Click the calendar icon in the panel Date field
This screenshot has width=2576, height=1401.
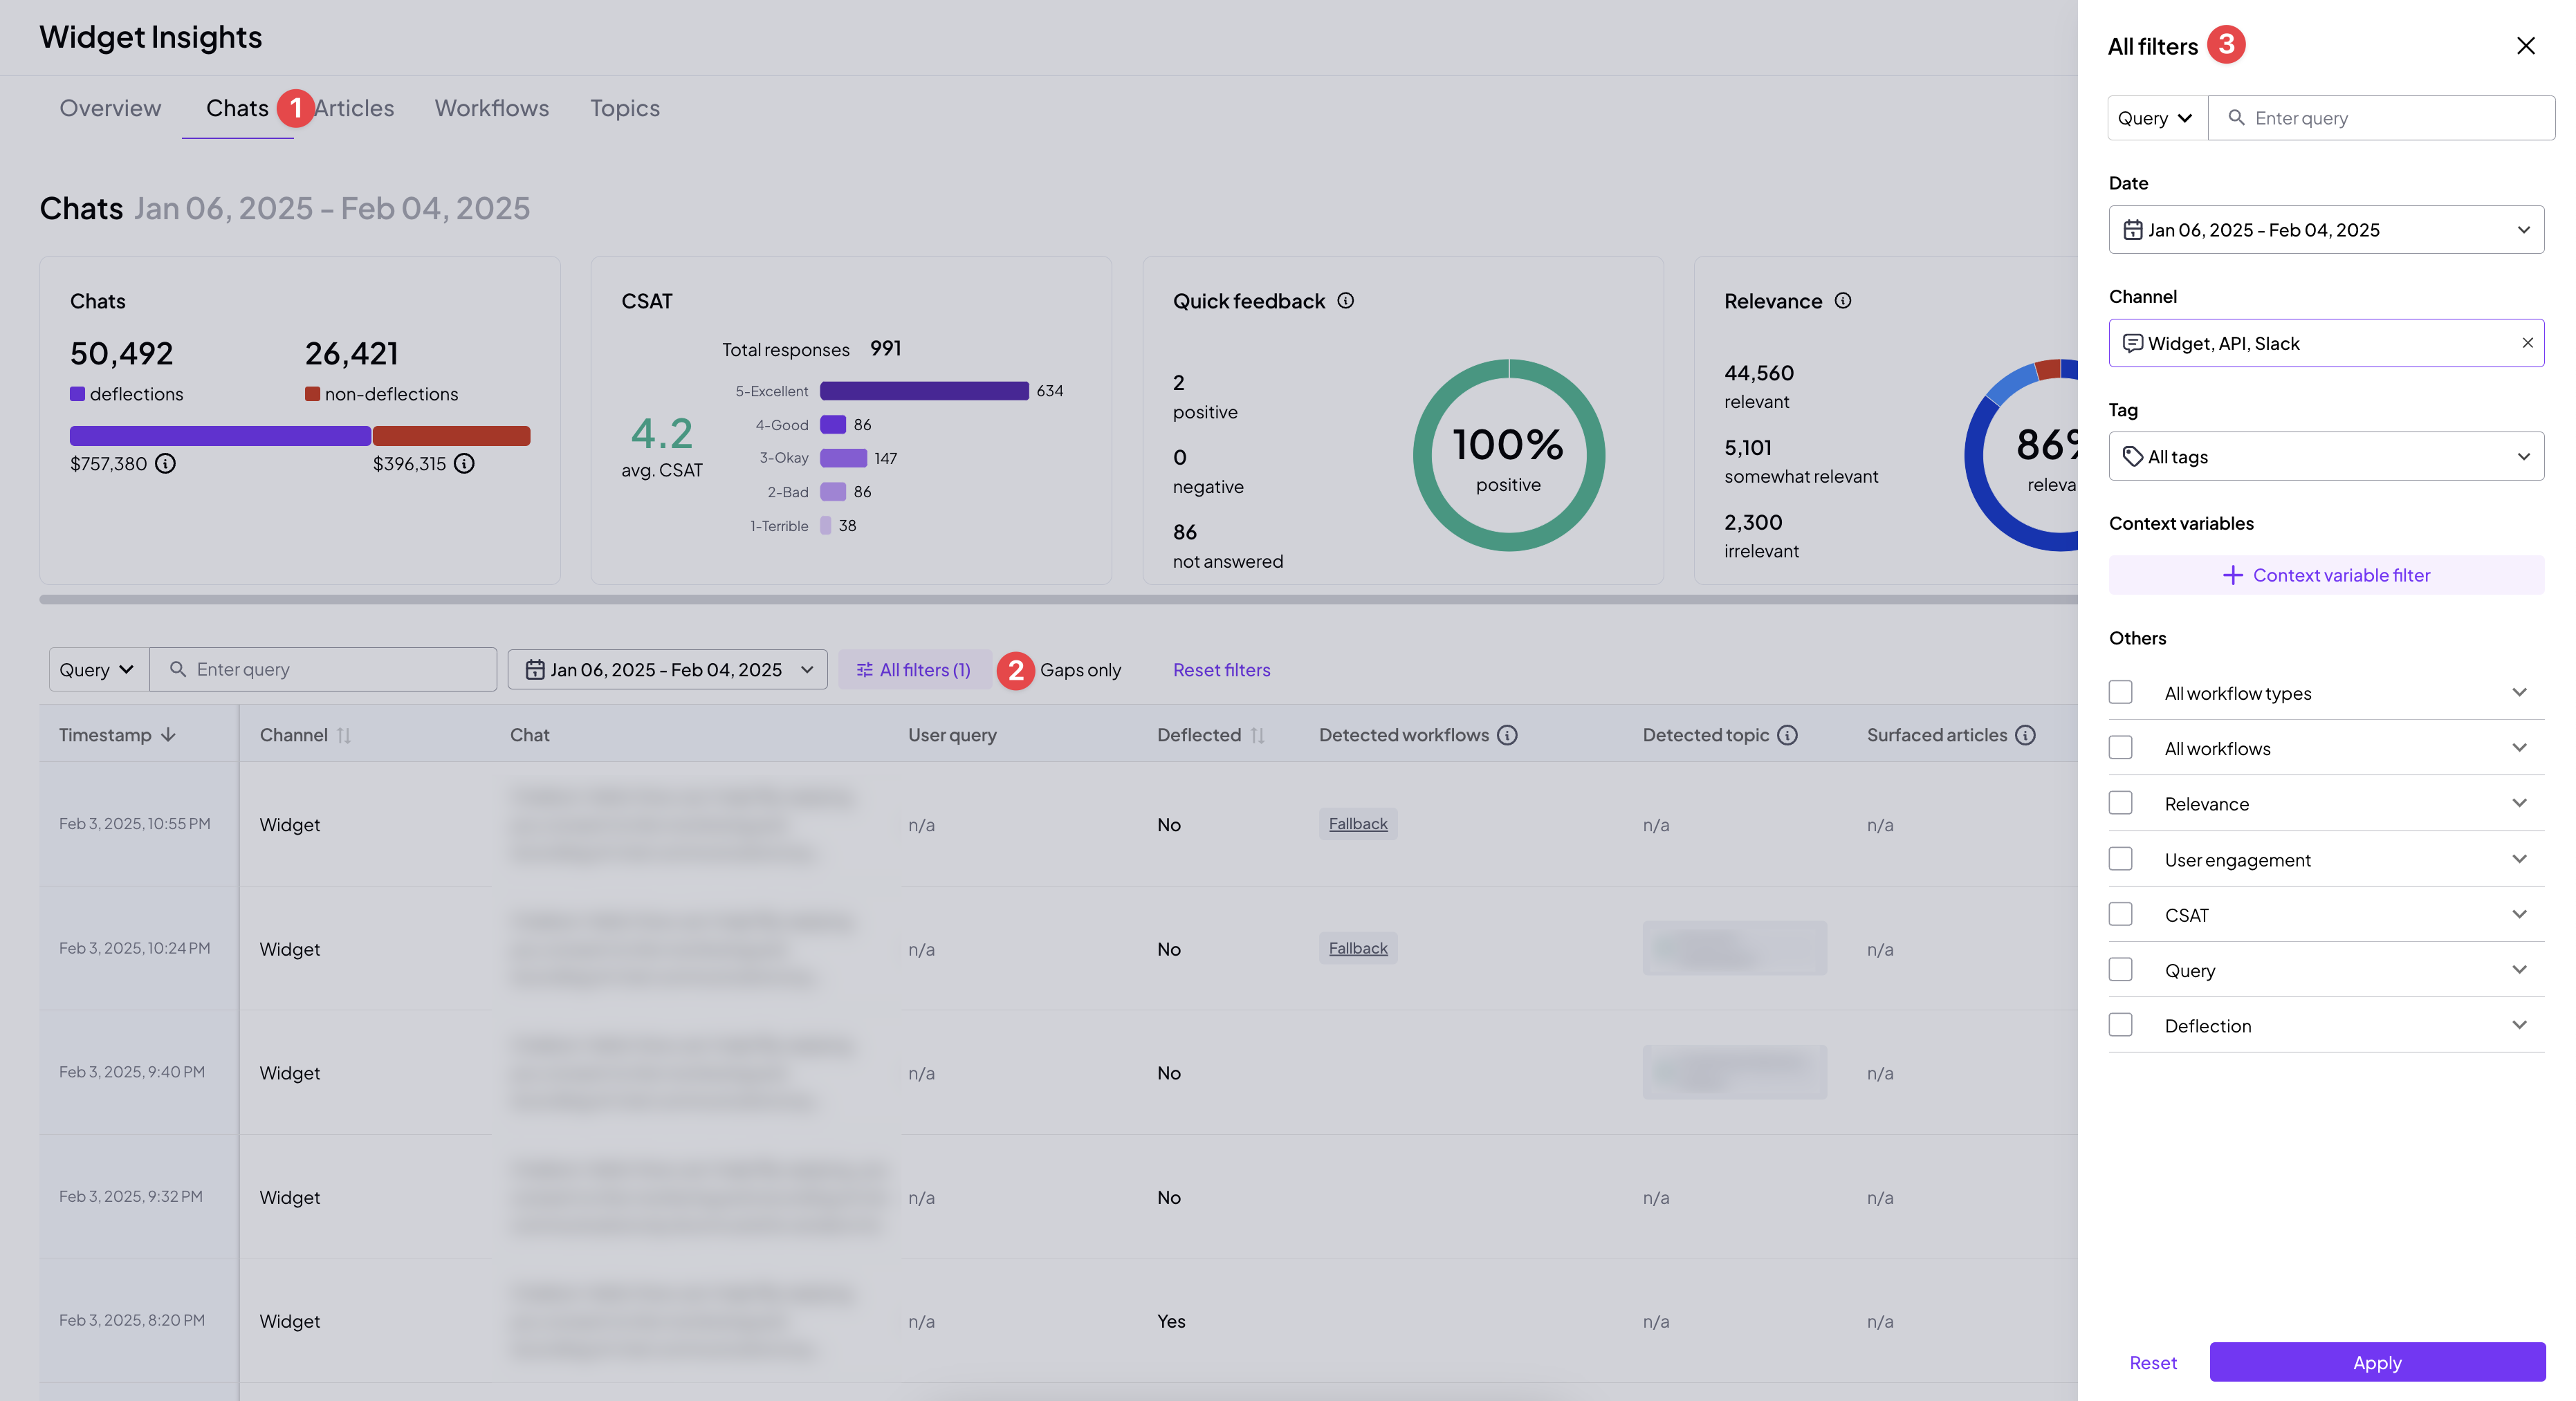[x=2132, y=230]
